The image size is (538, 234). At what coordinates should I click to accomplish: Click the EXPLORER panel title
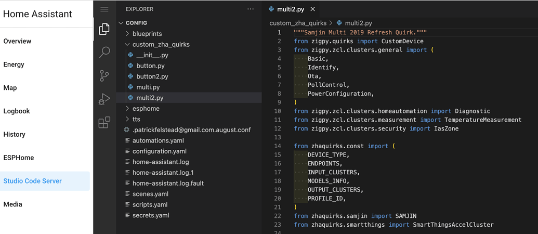coord(140,9)
